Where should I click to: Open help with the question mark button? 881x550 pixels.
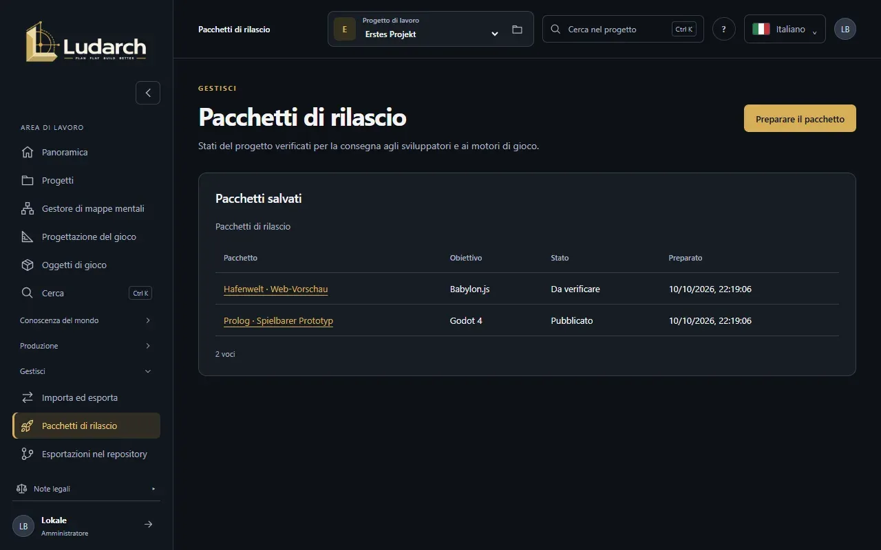724,29
